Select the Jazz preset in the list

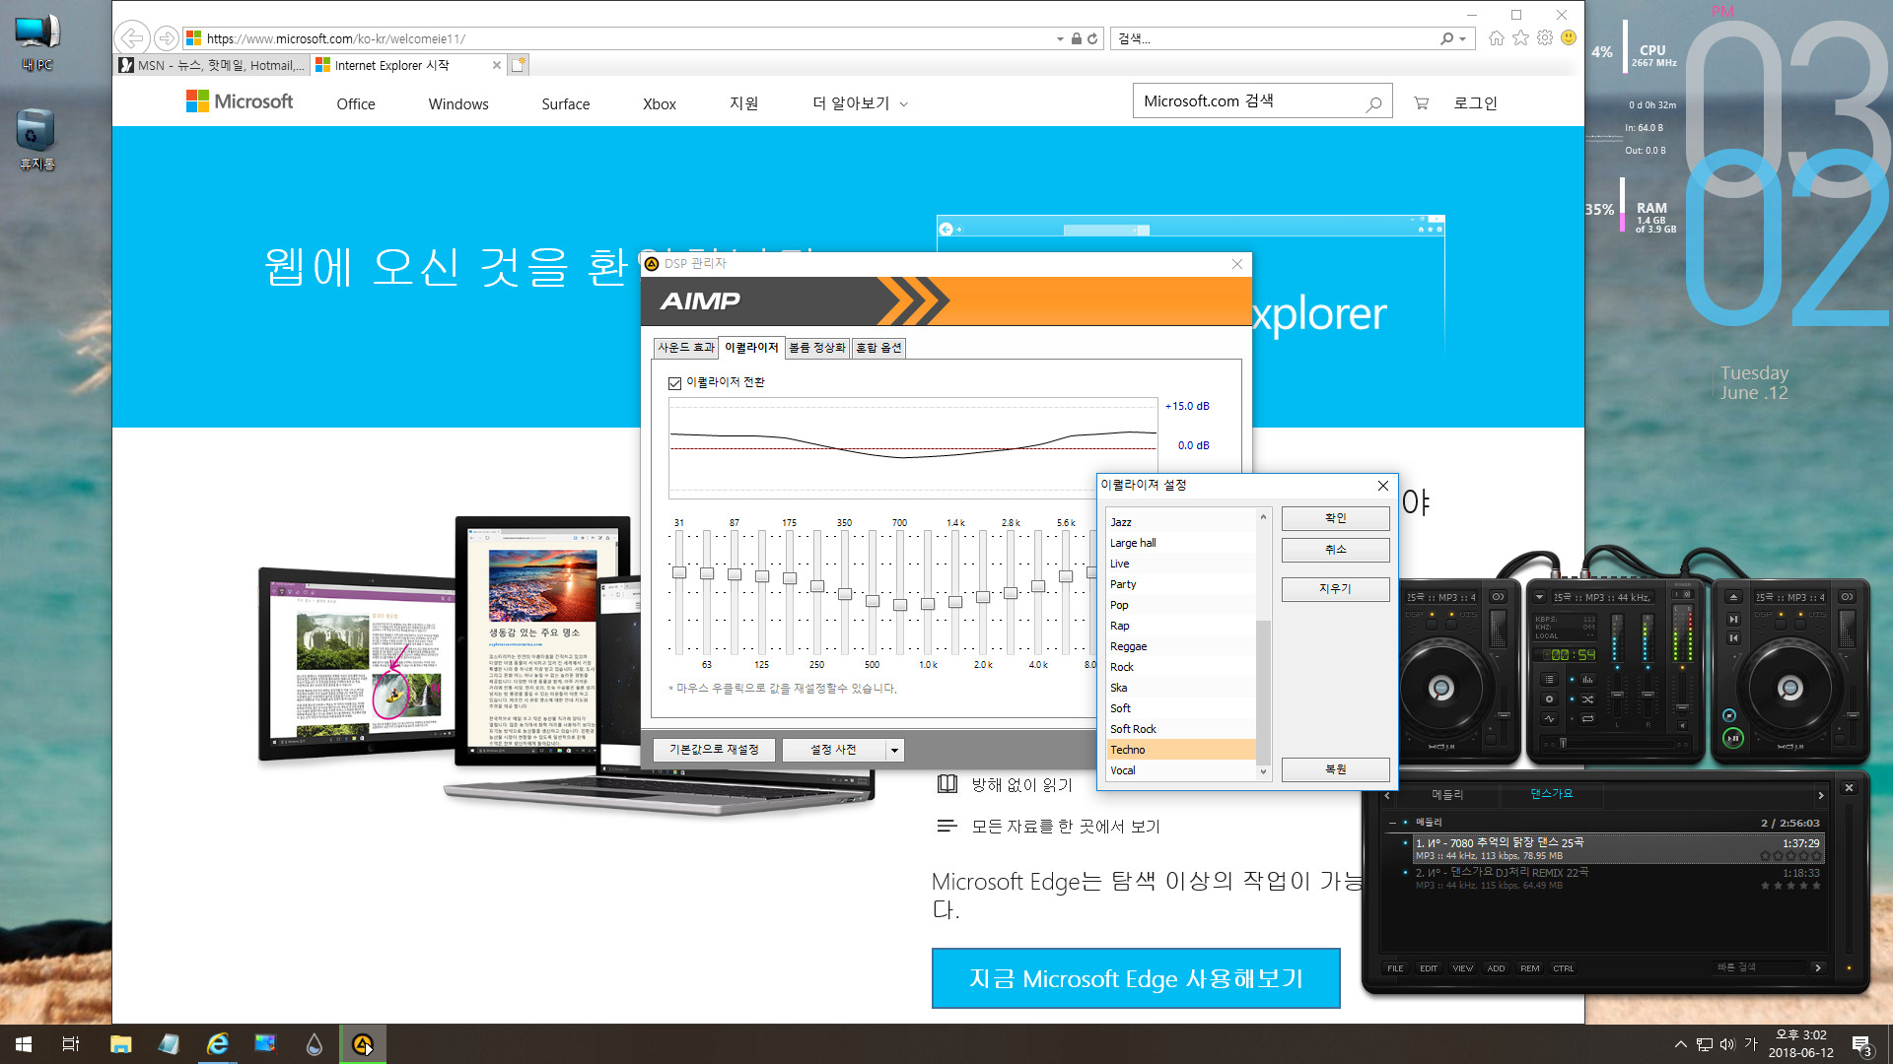click(1180, 522)
